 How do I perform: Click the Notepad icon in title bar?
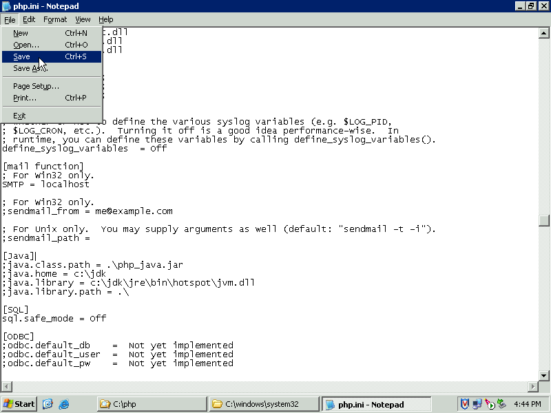(x=6, y=6)
